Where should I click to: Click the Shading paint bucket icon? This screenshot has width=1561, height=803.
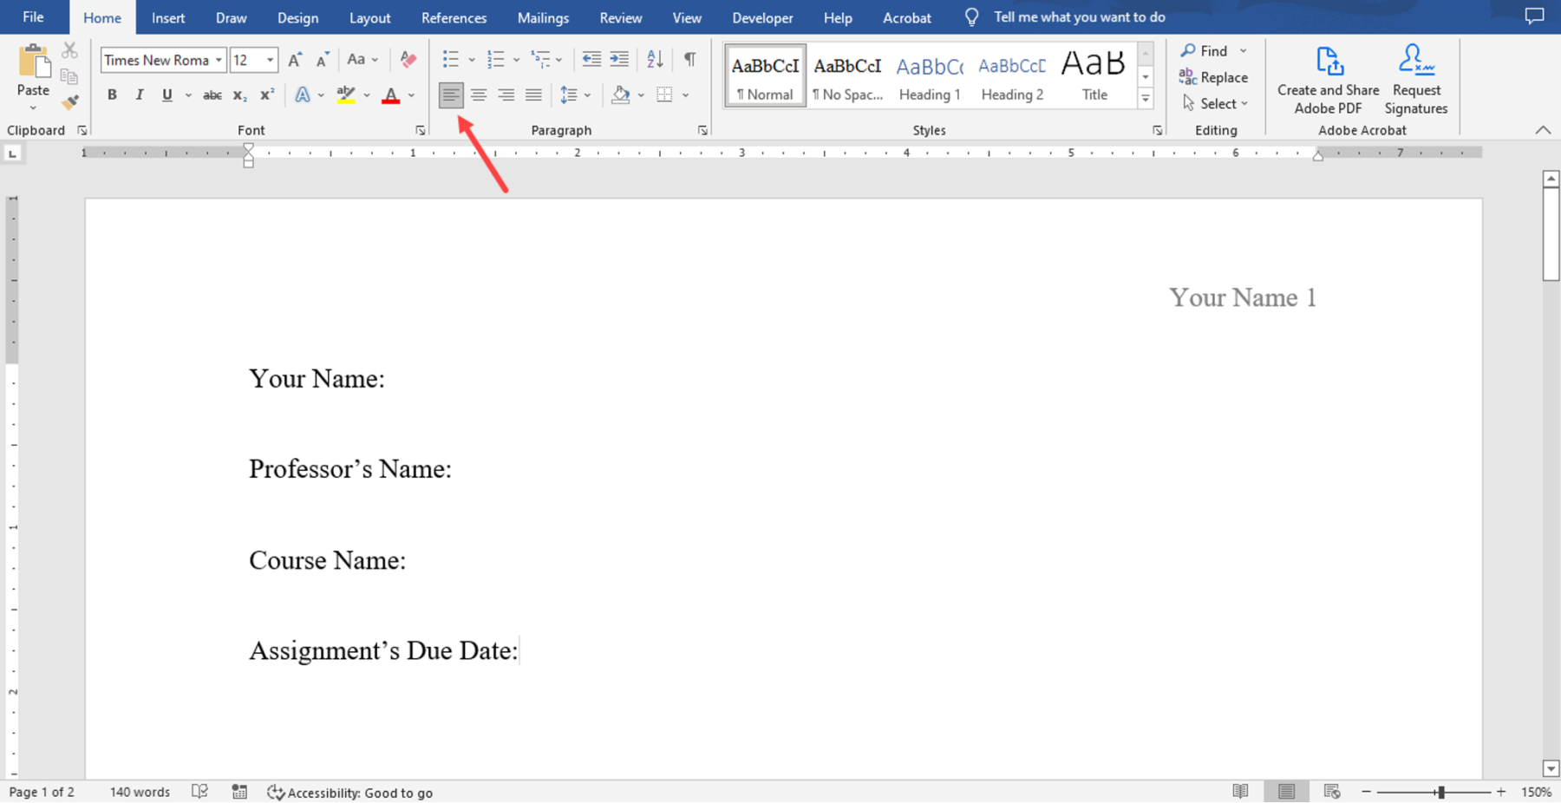click(x=620, y=95)
